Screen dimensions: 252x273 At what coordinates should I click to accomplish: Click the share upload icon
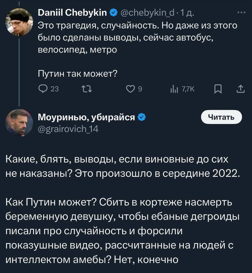(240, 89)
